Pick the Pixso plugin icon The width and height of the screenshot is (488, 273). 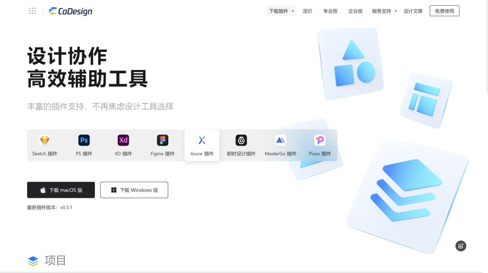(x=320, y=140)
